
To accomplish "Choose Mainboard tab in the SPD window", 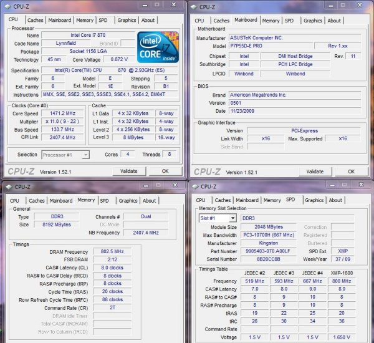I will tap(247, 200).
